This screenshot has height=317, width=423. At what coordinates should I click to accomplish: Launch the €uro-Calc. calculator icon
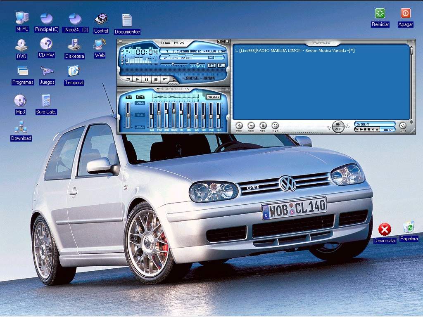click(46, 104)
